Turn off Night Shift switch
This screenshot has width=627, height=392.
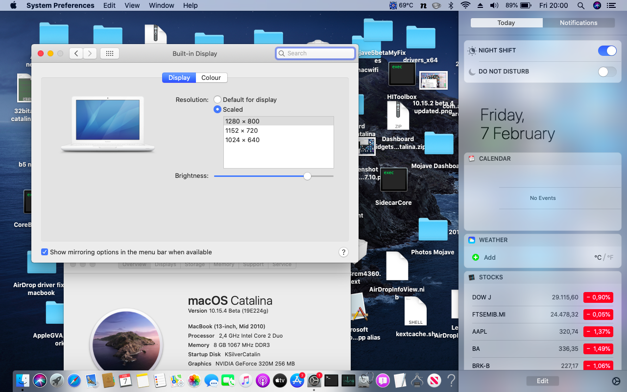click(607, 50)
